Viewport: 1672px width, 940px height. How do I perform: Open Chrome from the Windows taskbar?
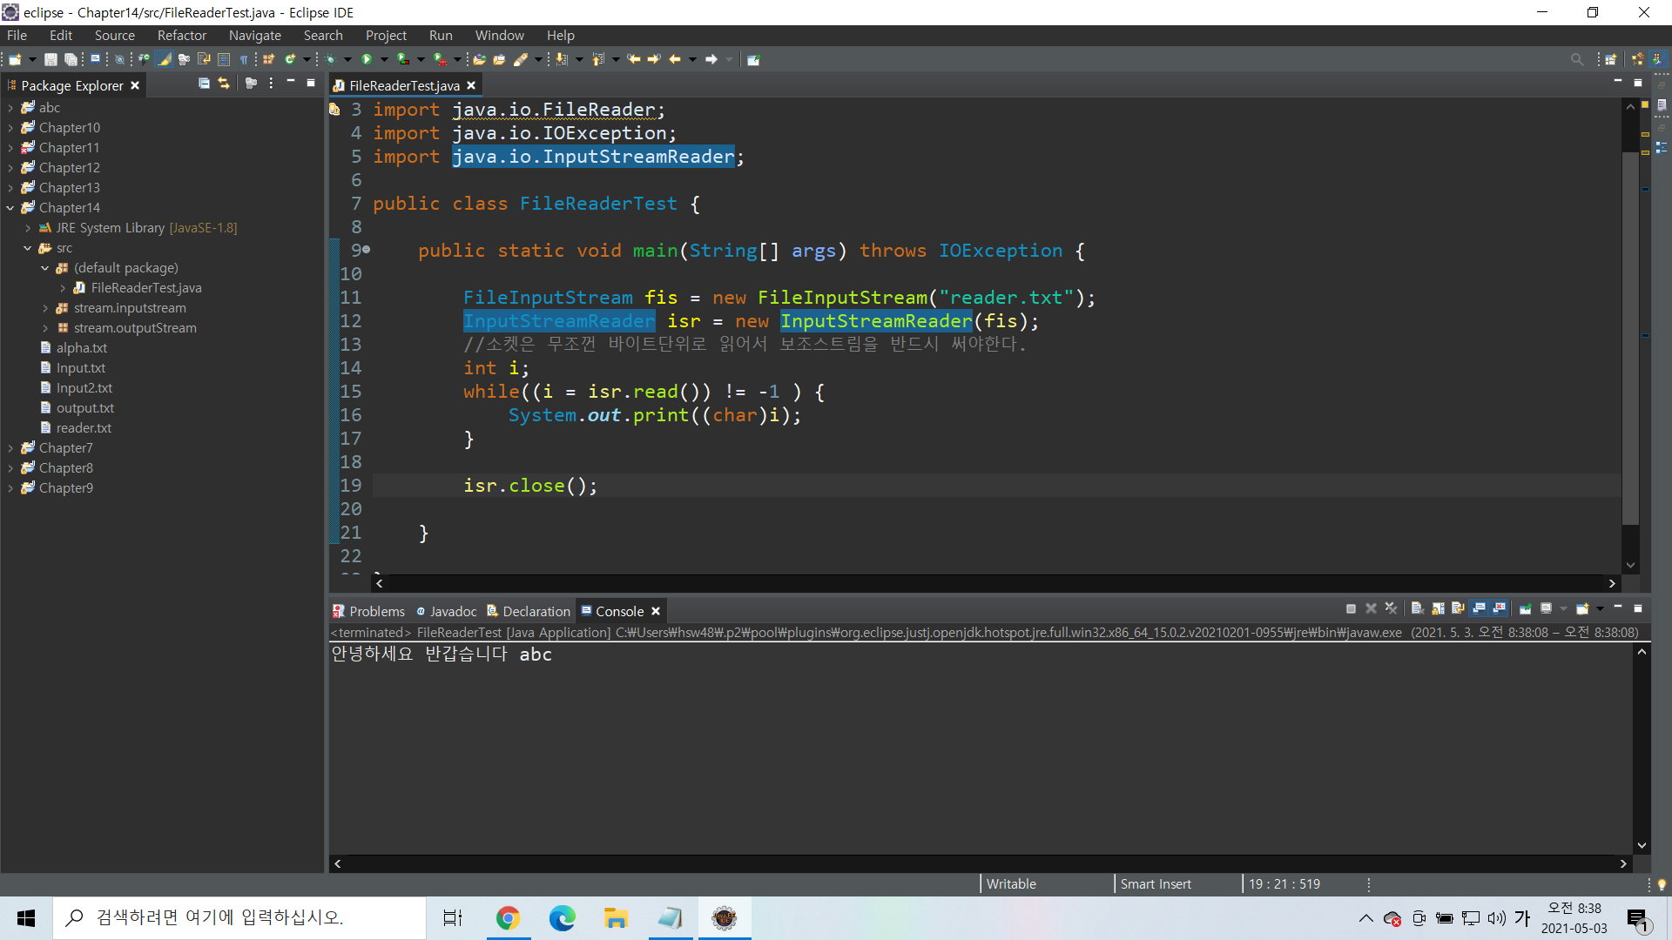click(508, 918)
